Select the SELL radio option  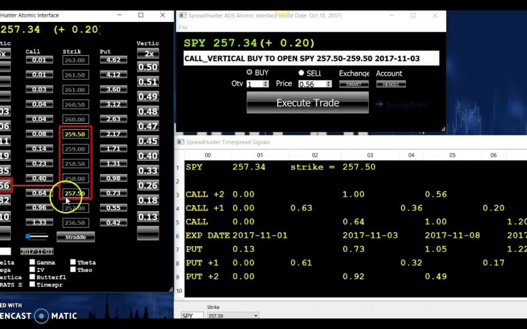(301, 73)
